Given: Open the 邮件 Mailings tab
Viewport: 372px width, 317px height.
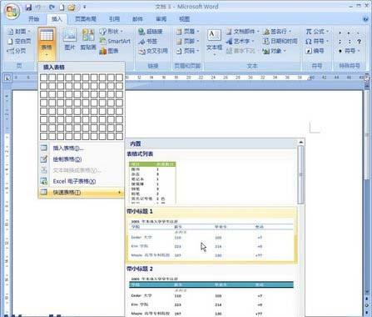Looking at the screenshot, I should click(x=137, y=19).
